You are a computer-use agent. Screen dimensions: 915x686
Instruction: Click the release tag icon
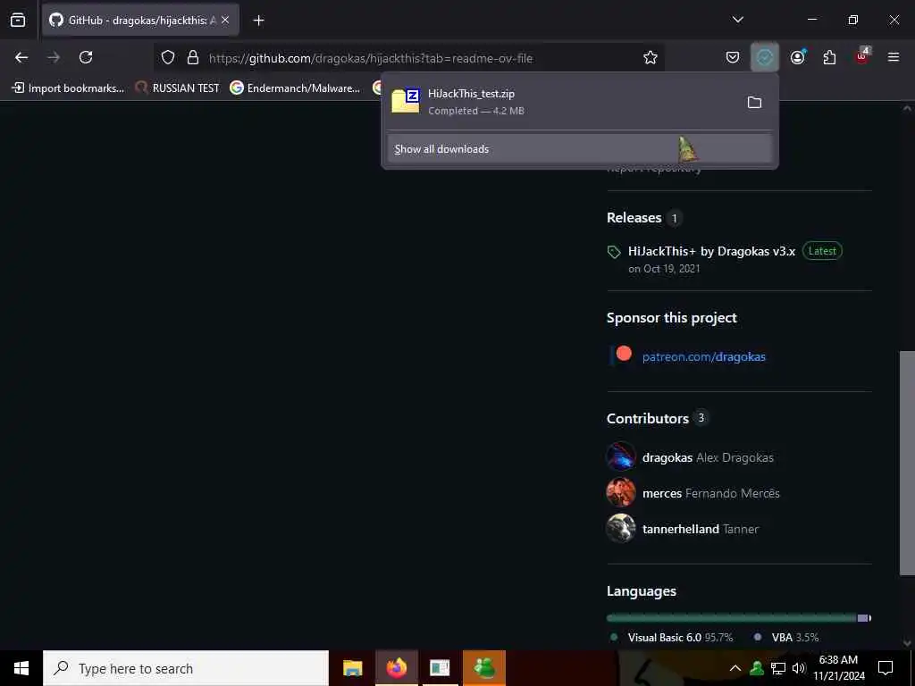[614, 252]
